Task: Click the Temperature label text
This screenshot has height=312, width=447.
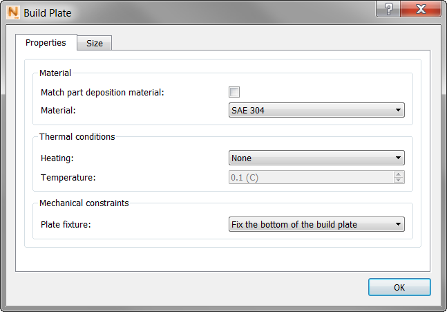Action: tap(68, 177)
